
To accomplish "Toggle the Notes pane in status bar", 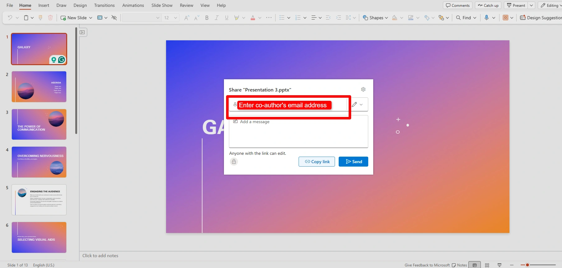I will 459,265.
